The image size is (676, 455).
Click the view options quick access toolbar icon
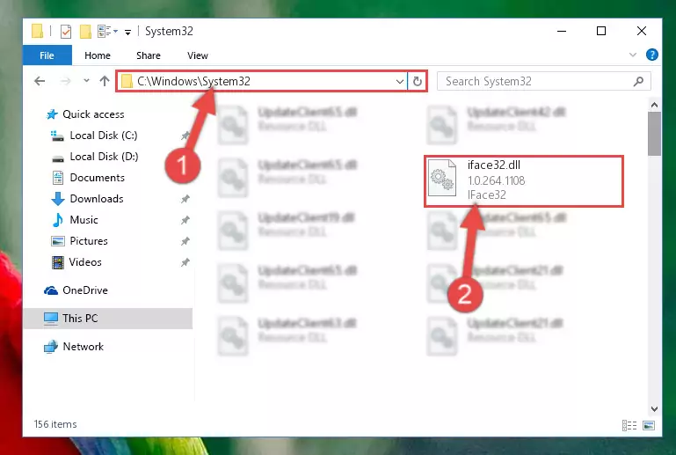pyautogui.click(x=107, y=32)
